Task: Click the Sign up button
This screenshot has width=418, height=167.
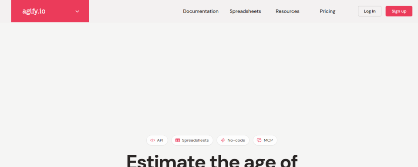Action: pos(399,11)
